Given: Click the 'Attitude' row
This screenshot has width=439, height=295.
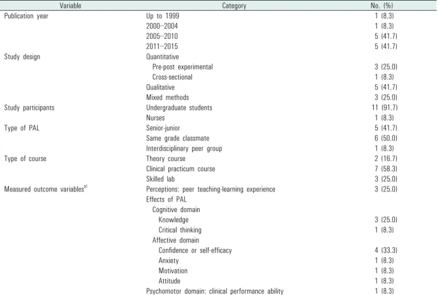Looking at the screenshot, I should point(169,281).
